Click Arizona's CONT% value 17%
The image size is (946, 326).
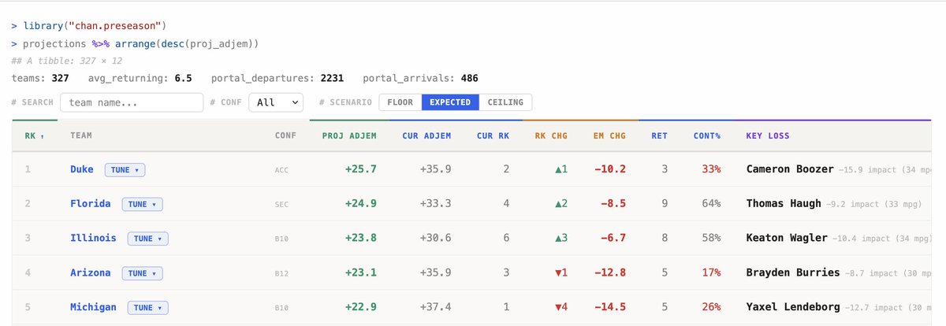[x=712, y=272]
